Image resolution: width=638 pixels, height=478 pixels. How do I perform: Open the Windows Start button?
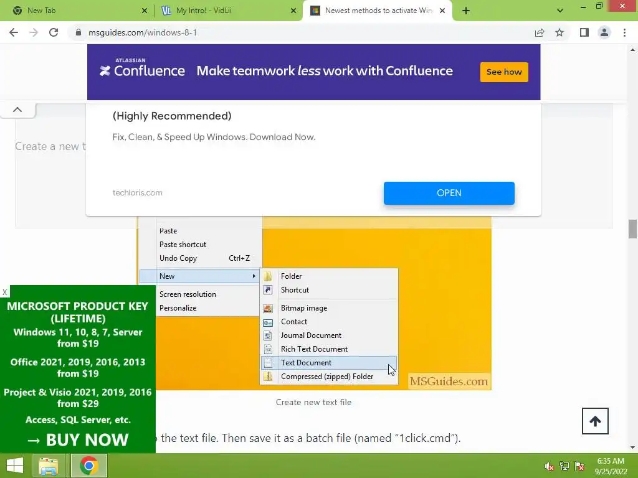tap(15, 466)
